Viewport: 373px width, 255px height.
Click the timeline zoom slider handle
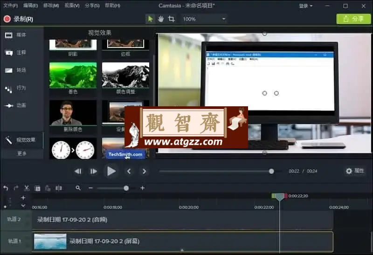pos(126,188)
